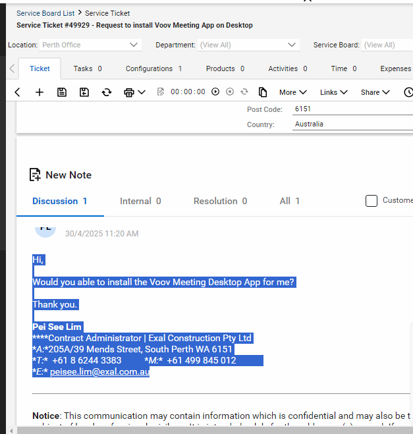Image resolution: width=413 pixels, height=434 pixels.
Task: Click the New Note label
Action: [x=69, y=175]
